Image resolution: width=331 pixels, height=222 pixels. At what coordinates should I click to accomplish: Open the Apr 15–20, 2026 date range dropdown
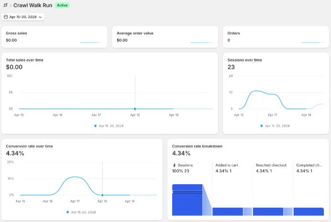point(23,17)
